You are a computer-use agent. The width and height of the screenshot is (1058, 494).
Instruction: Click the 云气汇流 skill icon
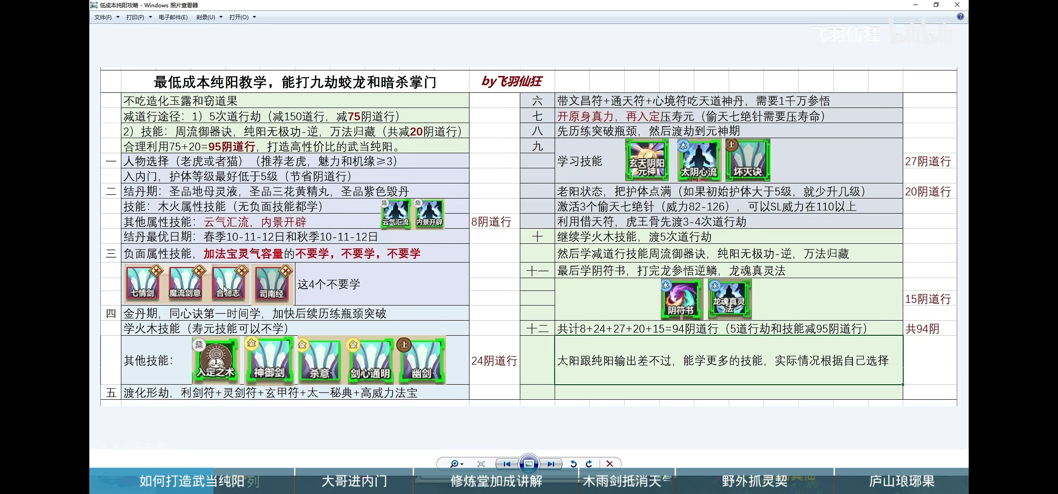click(x=396, y=214)
